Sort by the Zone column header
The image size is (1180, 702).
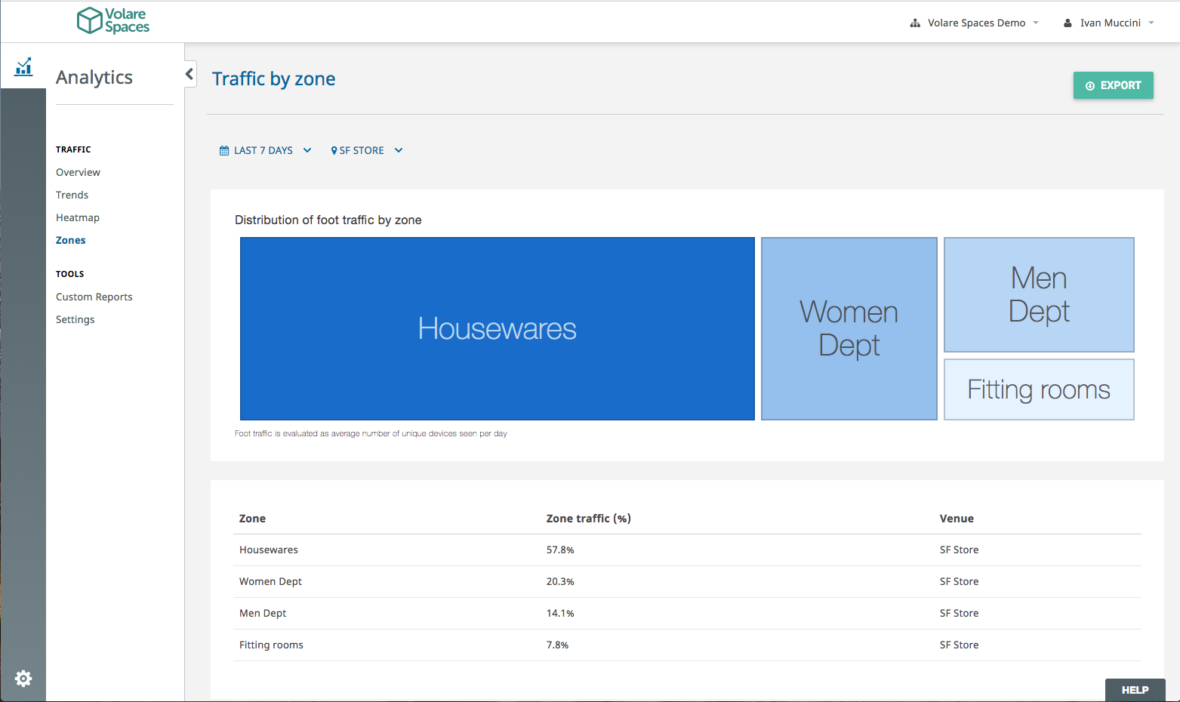tap(252, 519)
